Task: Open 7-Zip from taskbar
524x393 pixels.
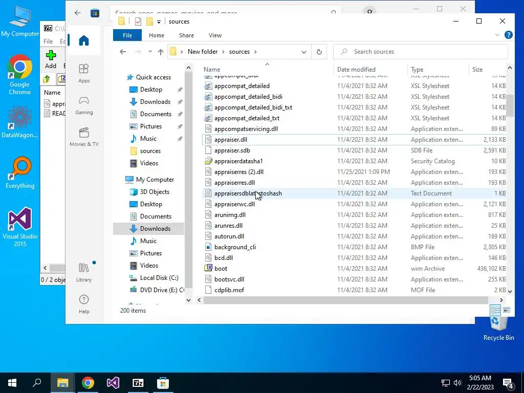Action: [138, 383]
